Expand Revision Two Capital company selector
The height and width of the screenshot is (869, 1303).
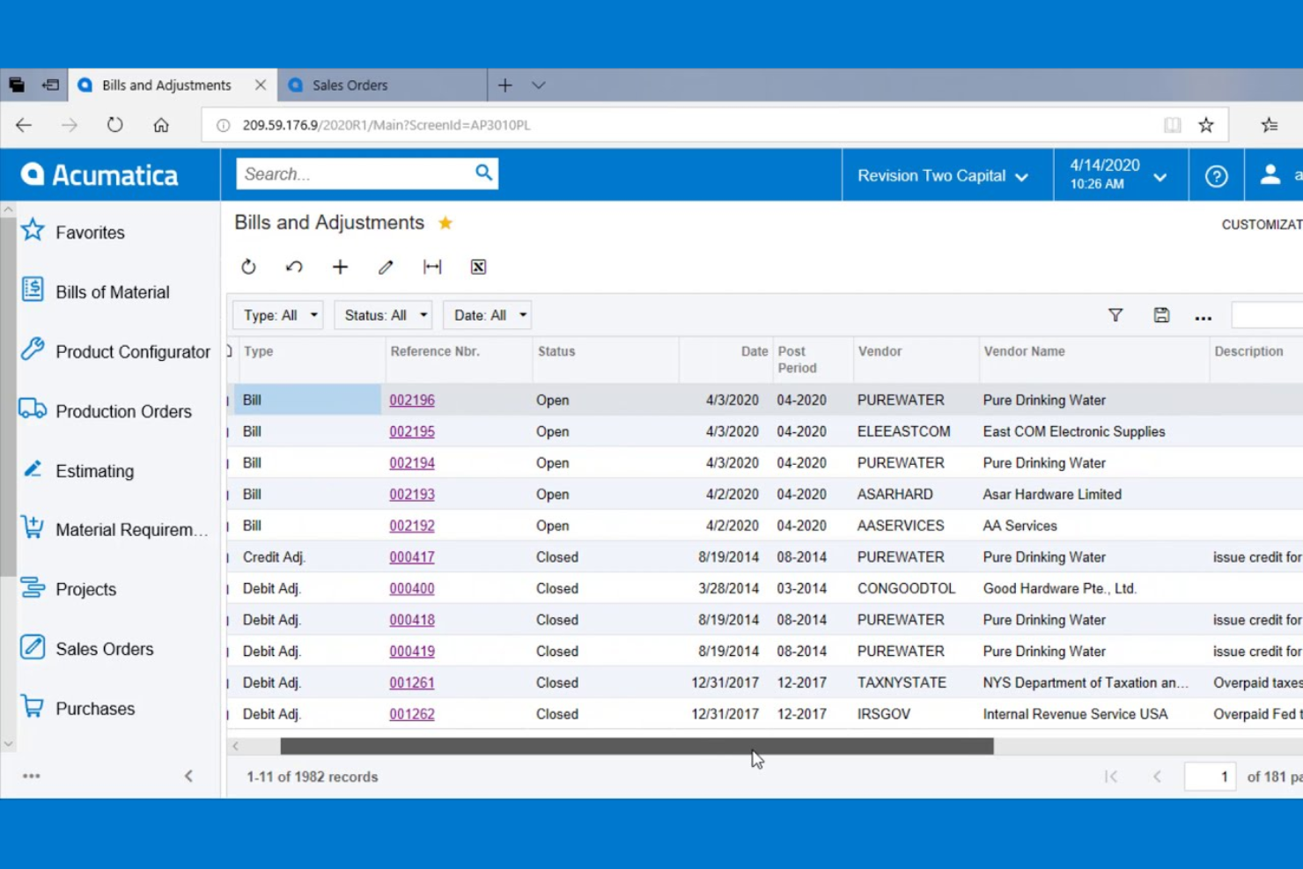(943, 176)
